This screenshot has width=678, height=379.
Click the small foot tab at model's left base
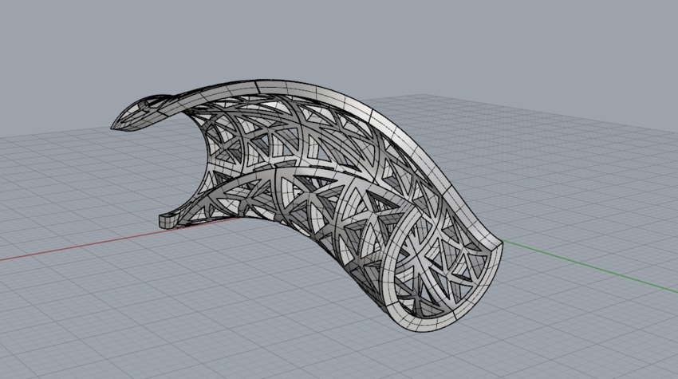click(169, 219)
